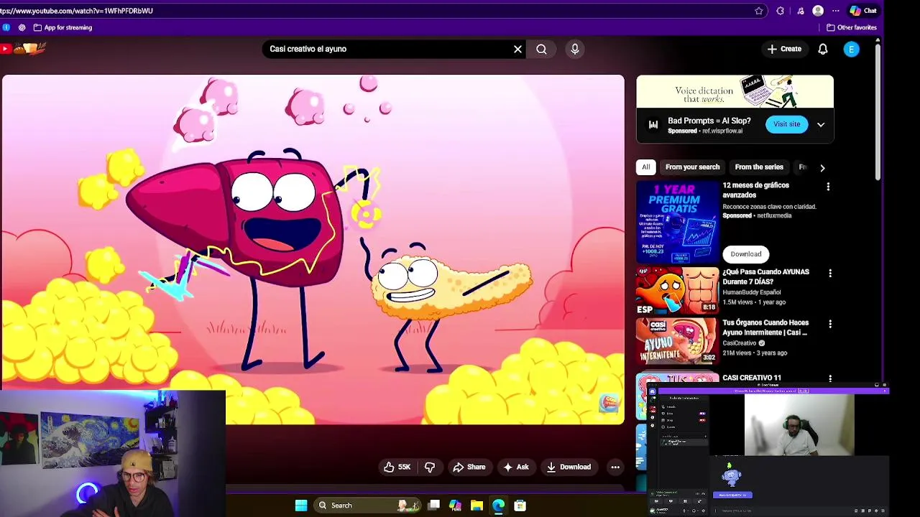The height and width of the screenshot is (517, 920).
Task: Open the 1 Year Premium Gratis ad thumbnail
Action: (x=677, y=220)
